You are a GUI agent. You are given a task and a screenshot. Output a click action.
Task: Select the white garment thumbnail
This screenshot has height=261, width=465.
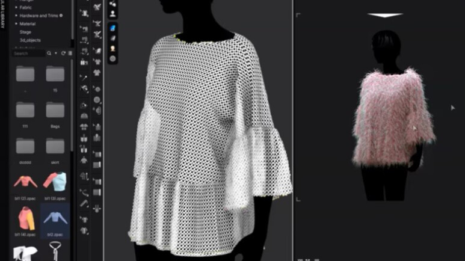[25, 253]
